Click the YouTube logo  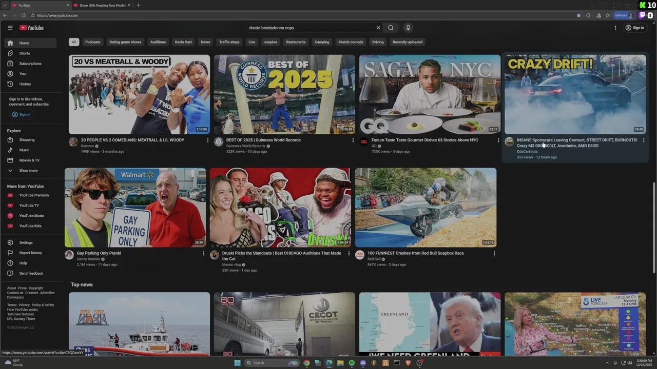pyautogui.click(x=31, y=28)
